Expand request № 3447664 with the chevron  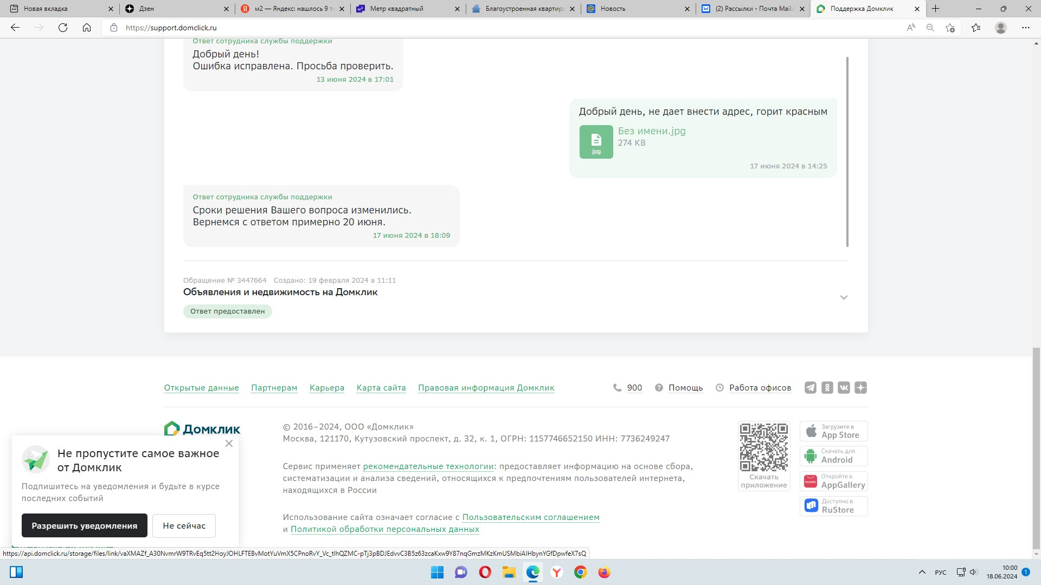point(844,297)
